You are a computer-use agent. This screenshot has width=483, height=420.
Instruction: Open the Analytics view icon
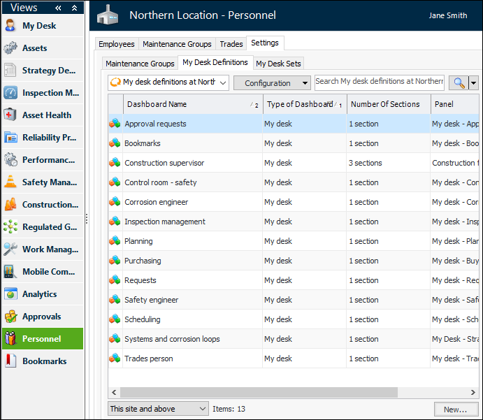(x=10, y=294)
